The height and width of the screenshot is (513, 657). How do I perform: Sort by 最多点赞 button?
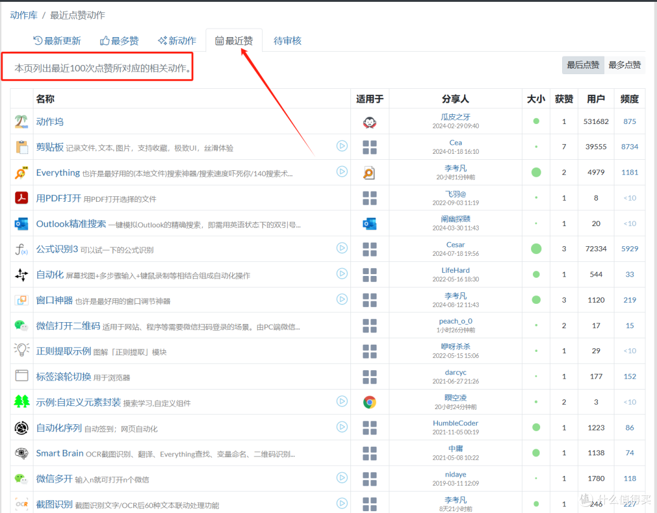click(x=624, y=65)
